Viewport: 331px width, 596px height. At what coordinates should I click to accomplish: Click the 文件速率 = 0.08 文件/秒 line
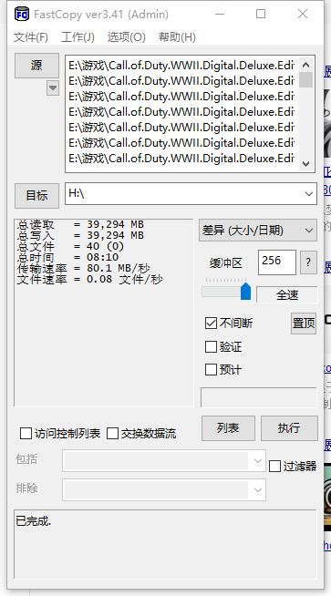point(89,280)
